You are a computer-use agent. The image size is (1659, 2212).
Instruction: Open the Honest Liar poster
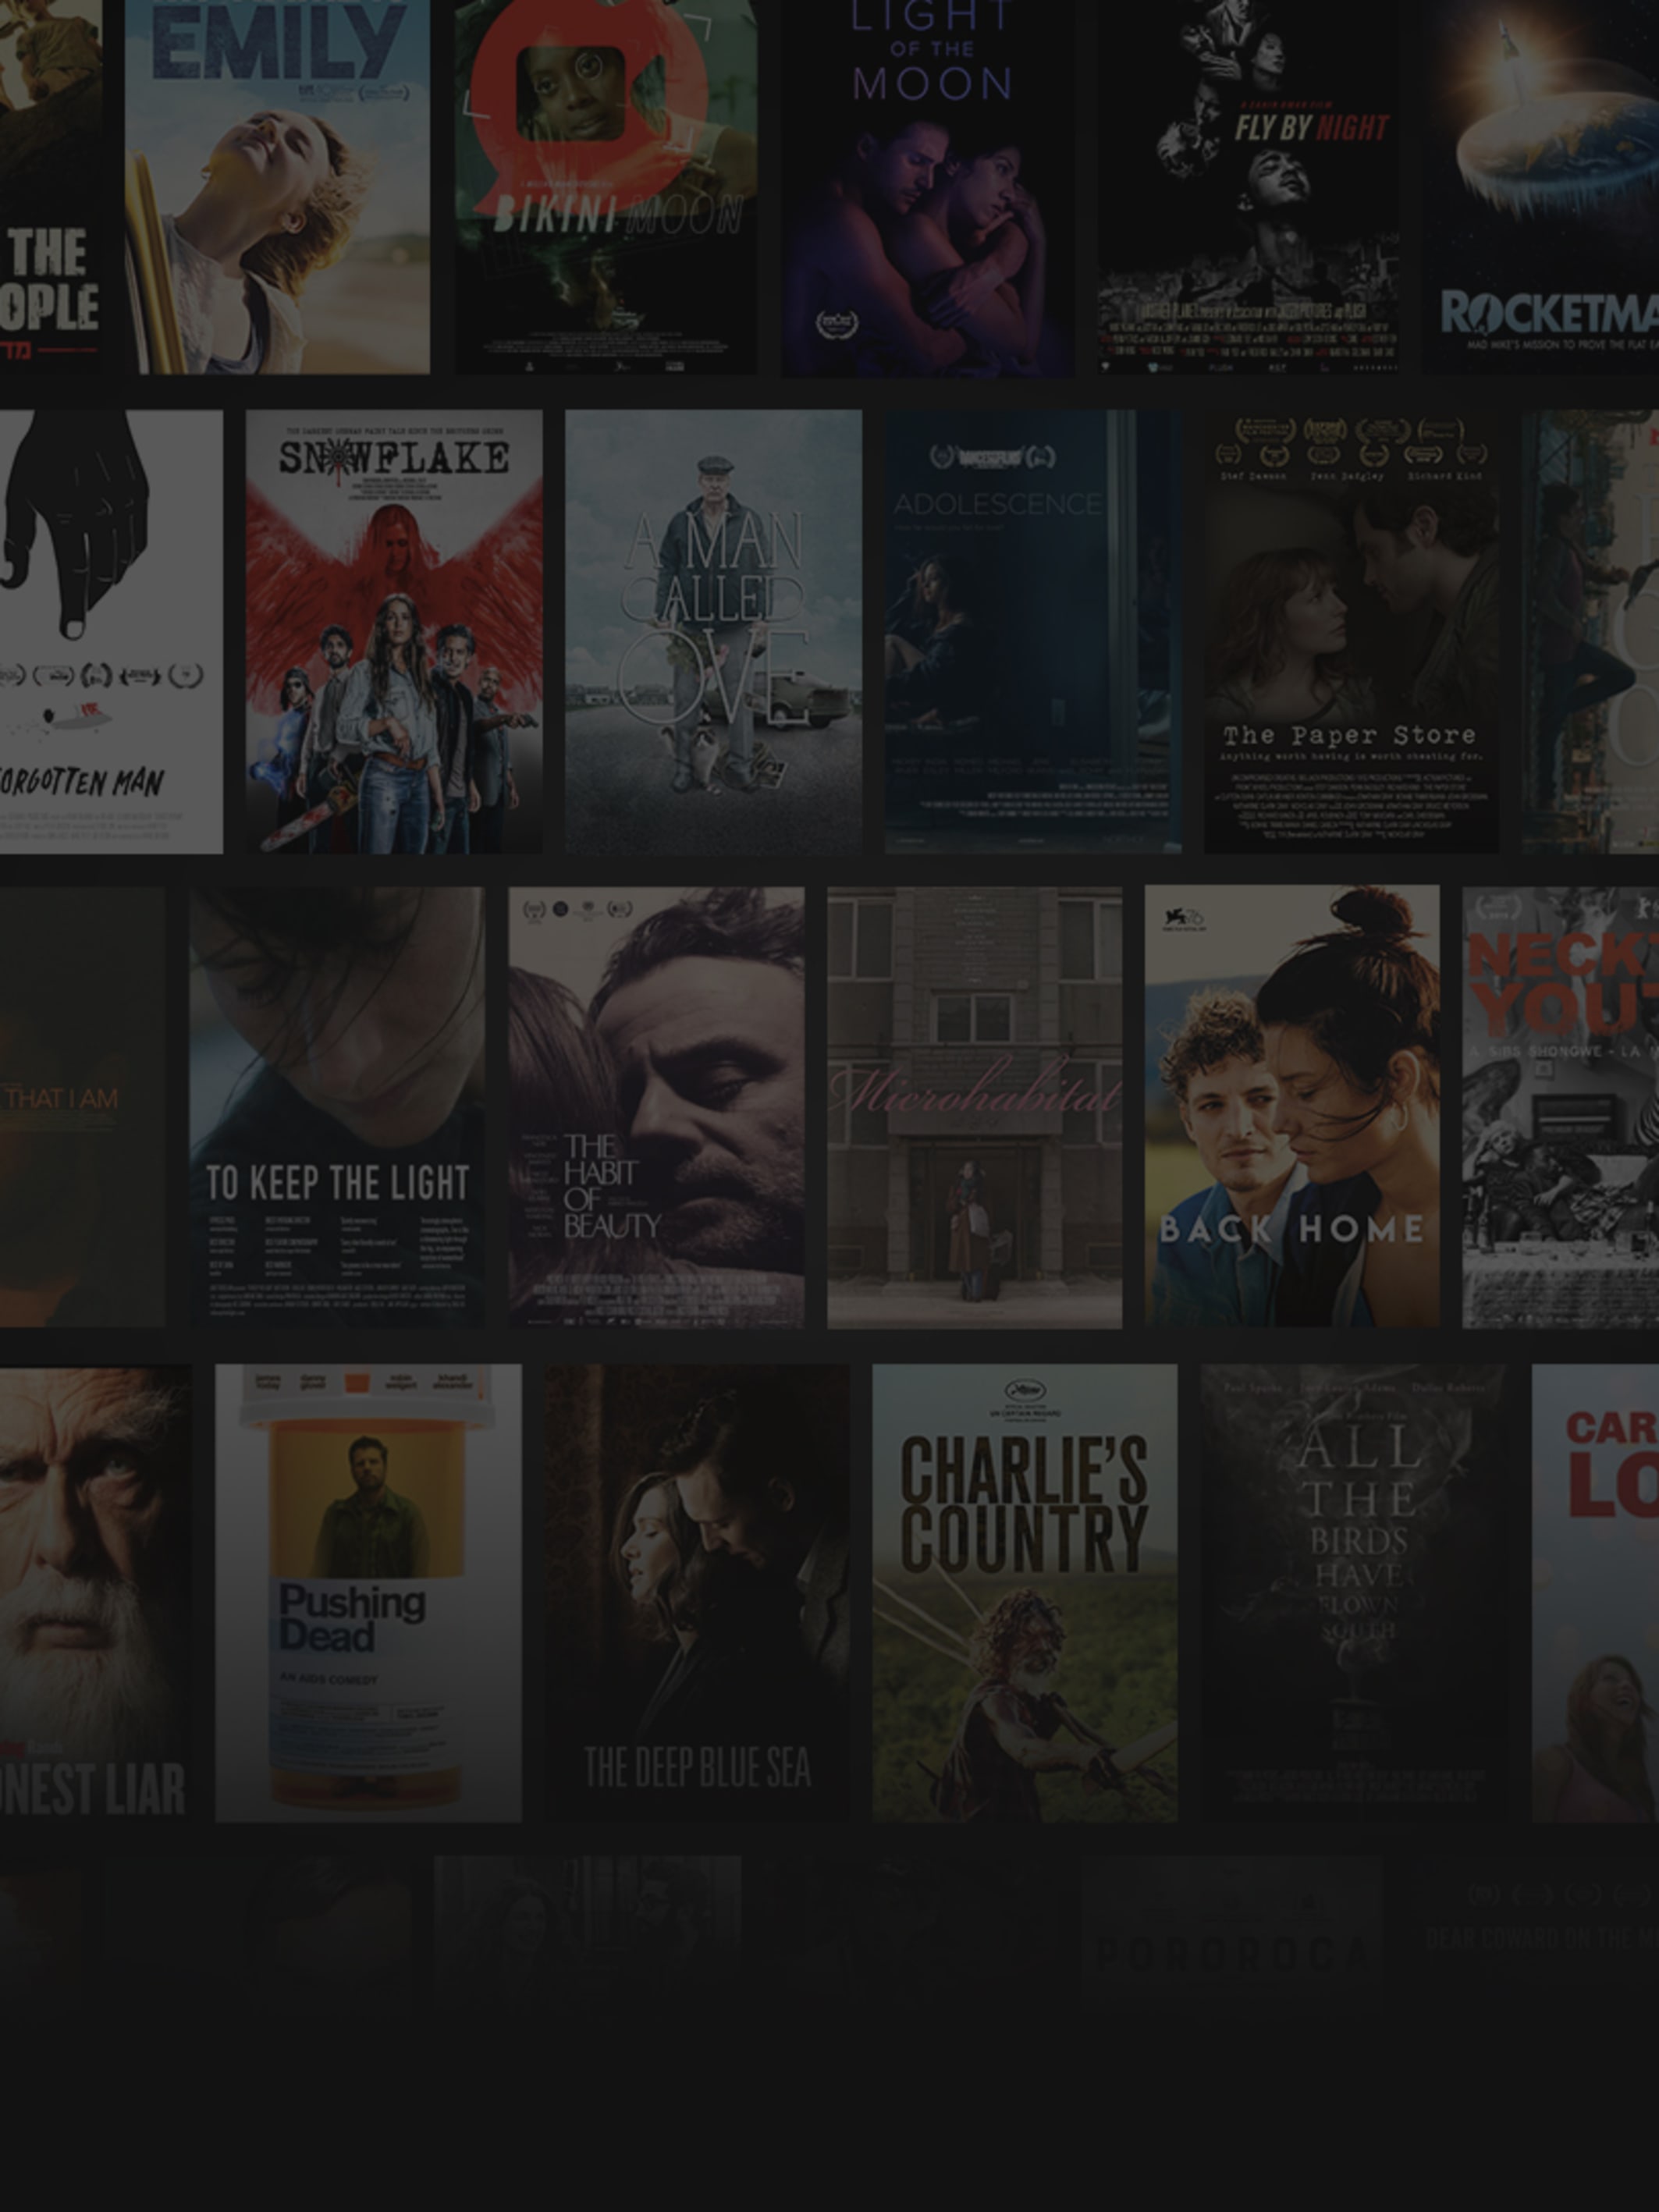95,1592
